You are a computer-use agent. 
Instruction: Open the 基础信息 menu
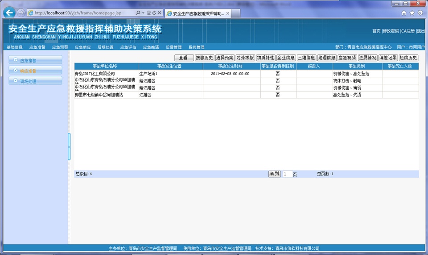coord(15,47)
